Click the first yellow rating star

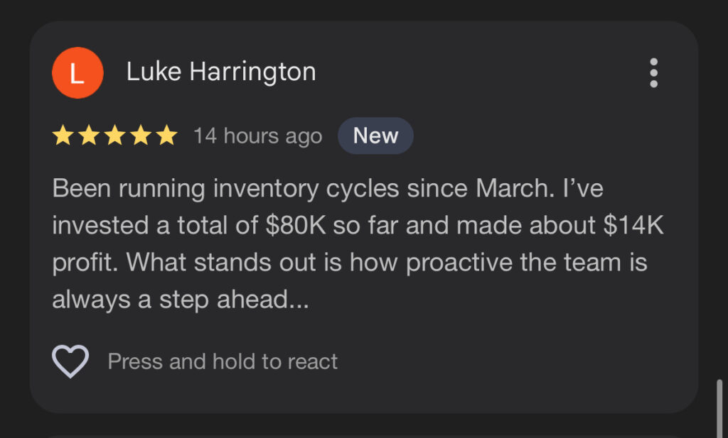(63, 136)
